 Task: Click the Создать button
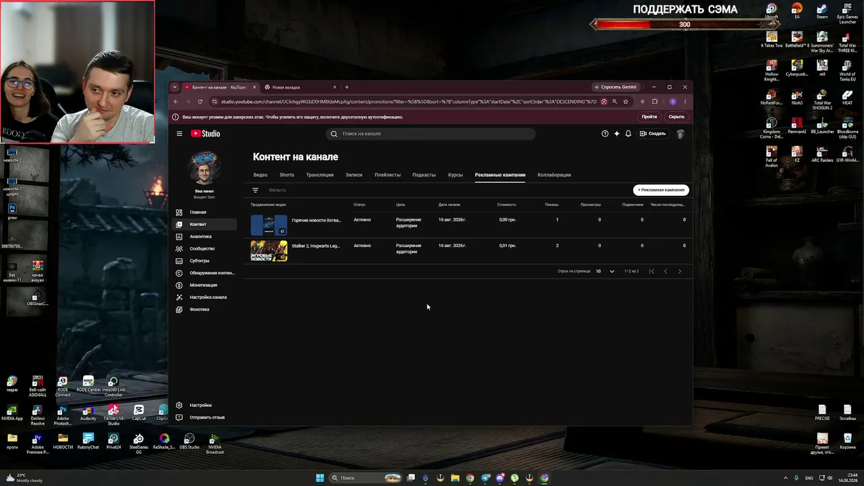[x=653, y=134]
